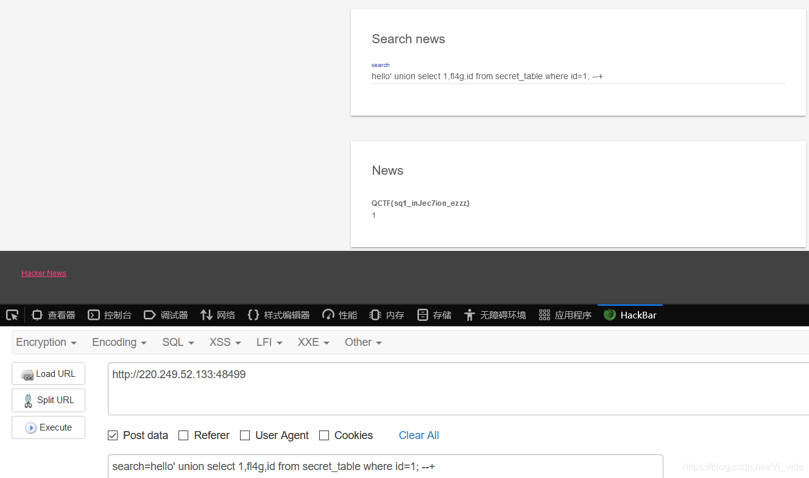Expand the Encoding dropdown menu

[x=119, y=342]
